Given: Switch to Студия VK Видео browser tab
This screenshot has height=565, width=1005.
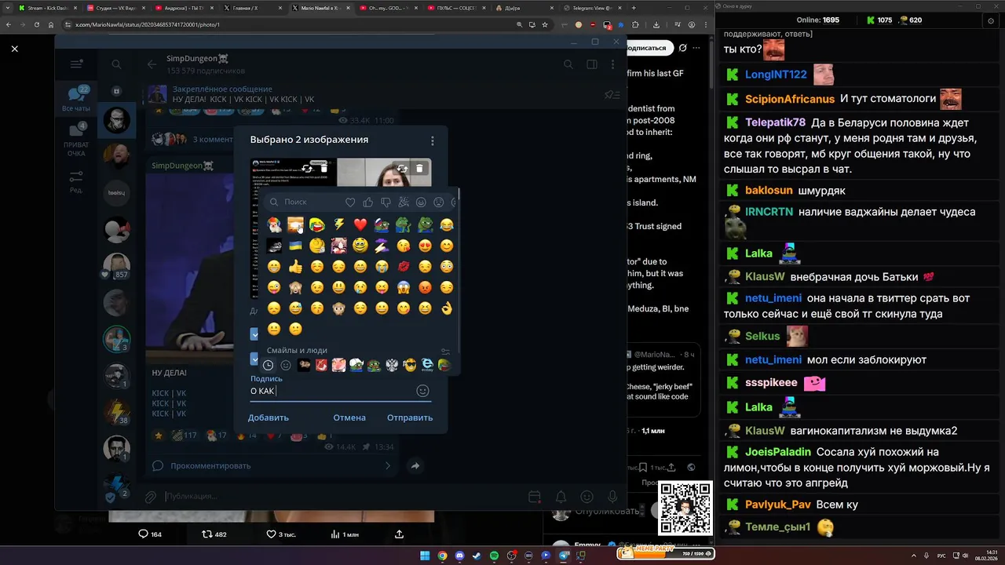Looking at the screenshot, I should 115,8.
